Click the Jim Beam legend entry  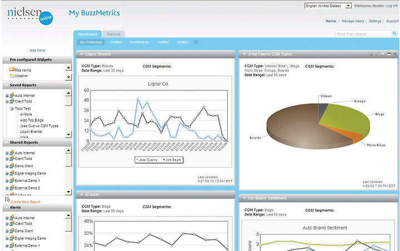172,160
